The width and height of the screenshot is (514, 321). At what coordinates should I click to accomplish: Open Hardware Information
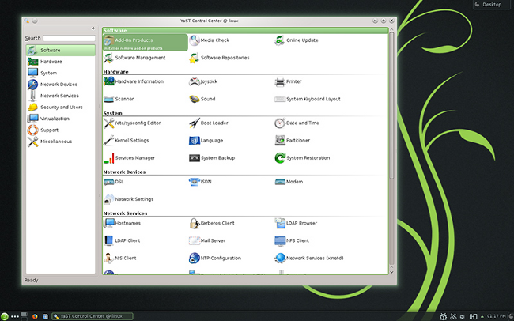tap(134, 81)
